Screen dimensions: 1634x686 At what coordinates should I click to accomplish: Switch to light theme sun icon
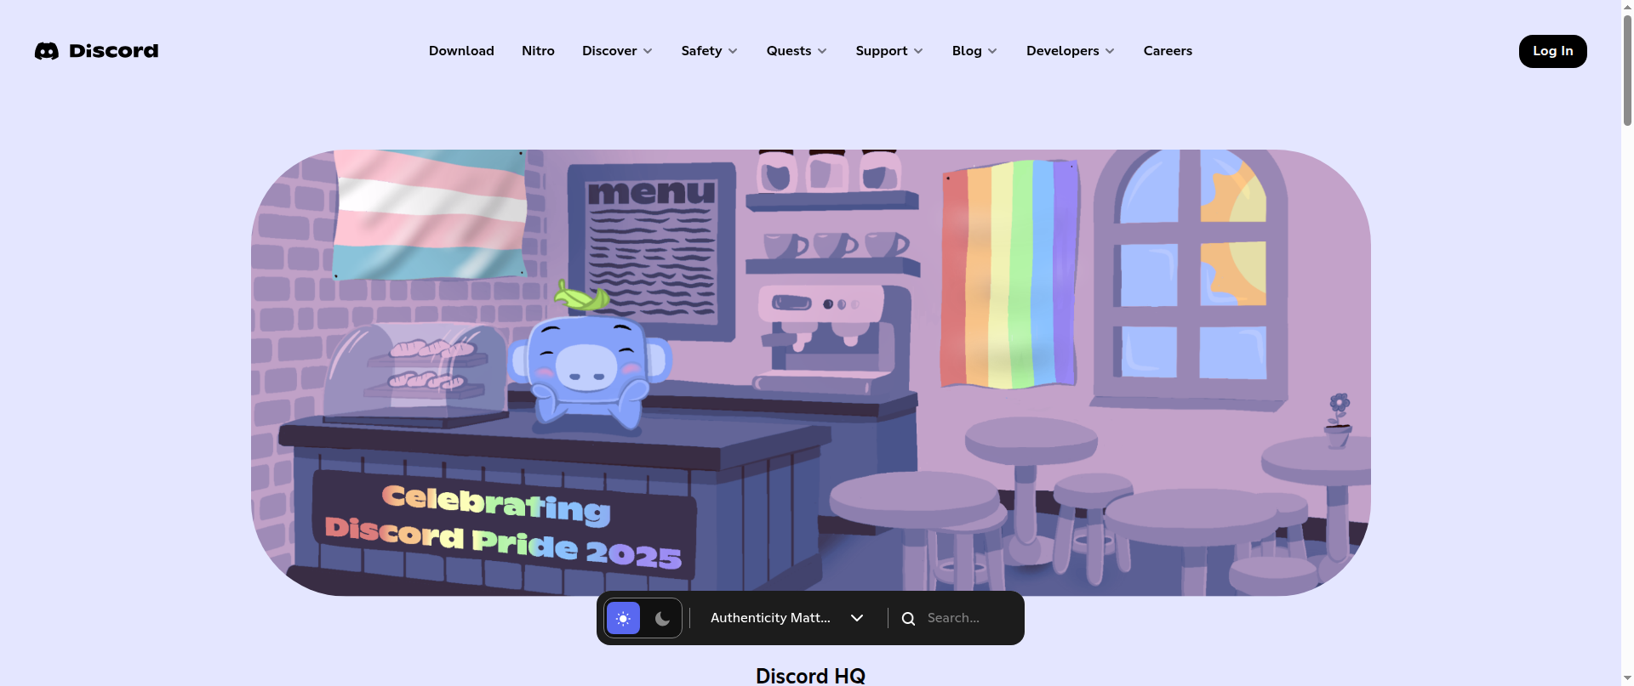(623, 618)
